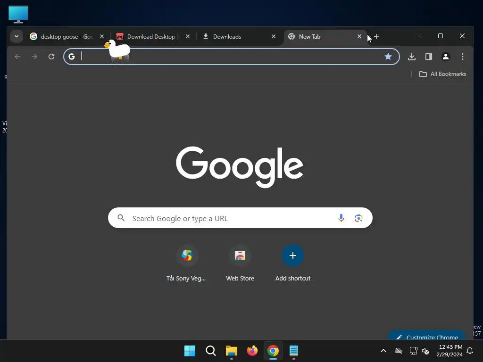
Task: Click the Google G icon in address bar
Action: (72, 57)
